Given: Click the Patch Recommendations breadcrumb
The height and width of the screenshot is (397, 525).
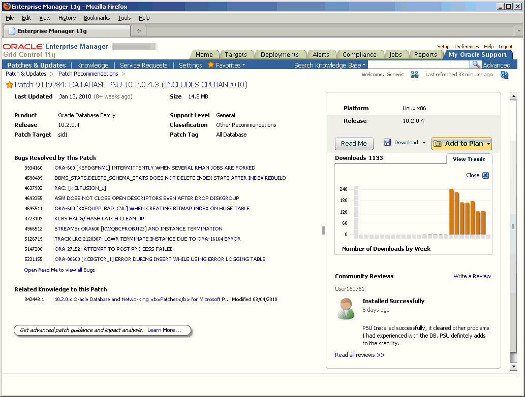Looking at the screenshot, I should pyautogui.click(x=88, y=74).
